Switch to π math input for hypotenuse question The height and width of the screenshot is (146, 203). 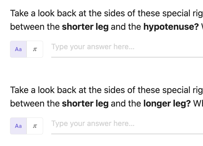point(35,49)
